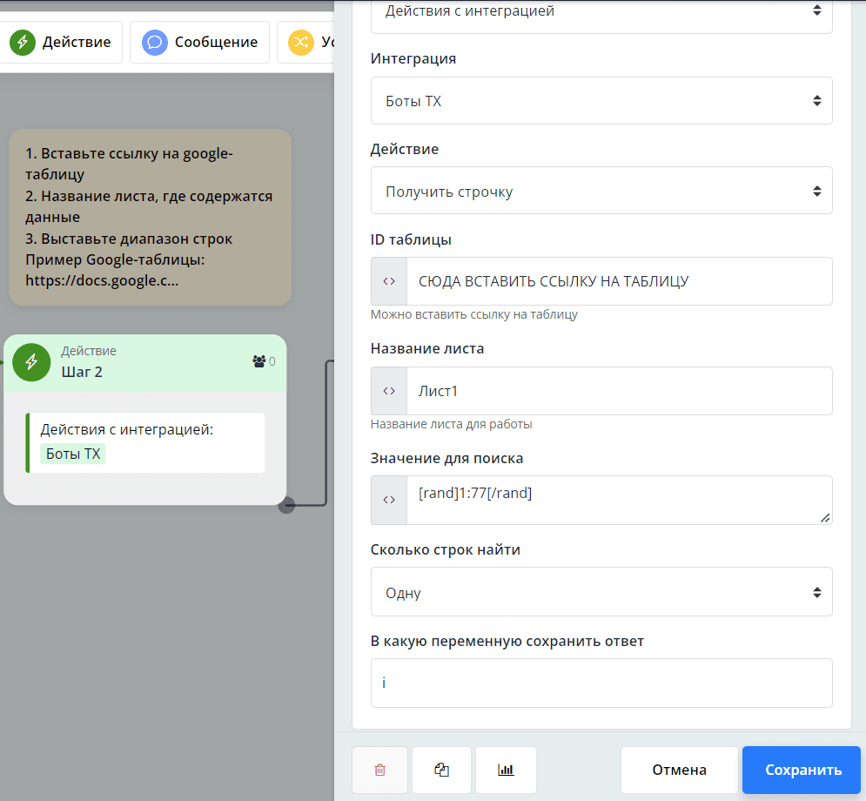Click the duplicate step copy icon
Screen dimensions: 866x801
pyautogui.click(x=441, y=770)
